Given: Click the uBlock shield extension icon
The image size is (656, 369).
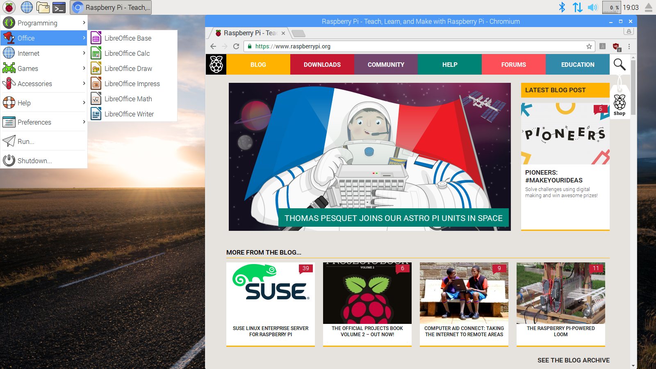Looking at the screenshot, I should coord(616,47).
